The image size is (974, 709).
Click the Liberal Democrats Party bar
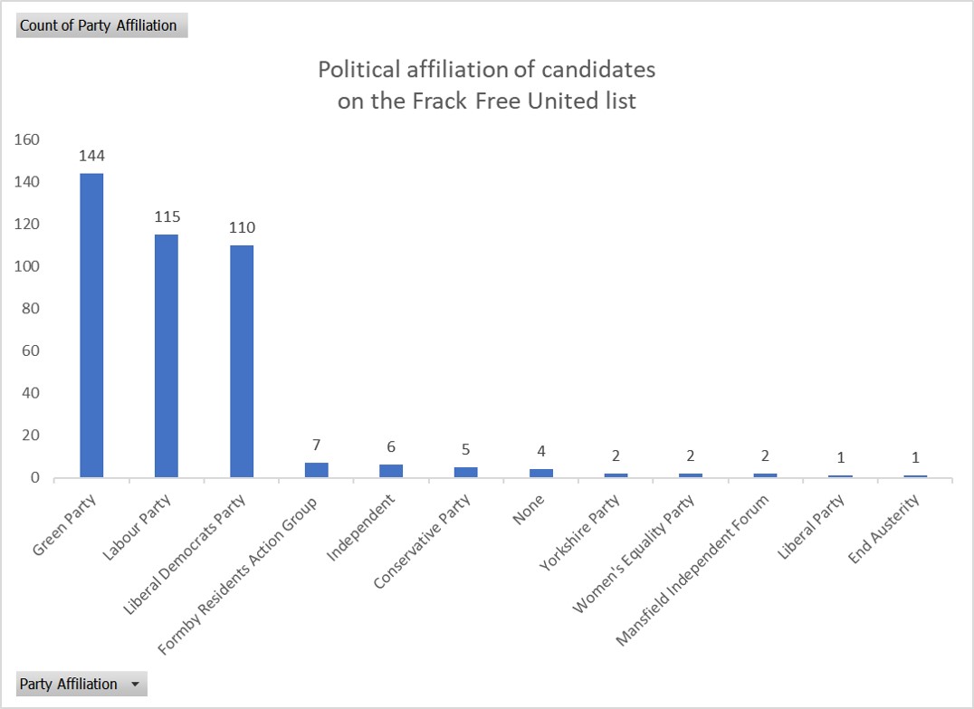pos(241,362)
